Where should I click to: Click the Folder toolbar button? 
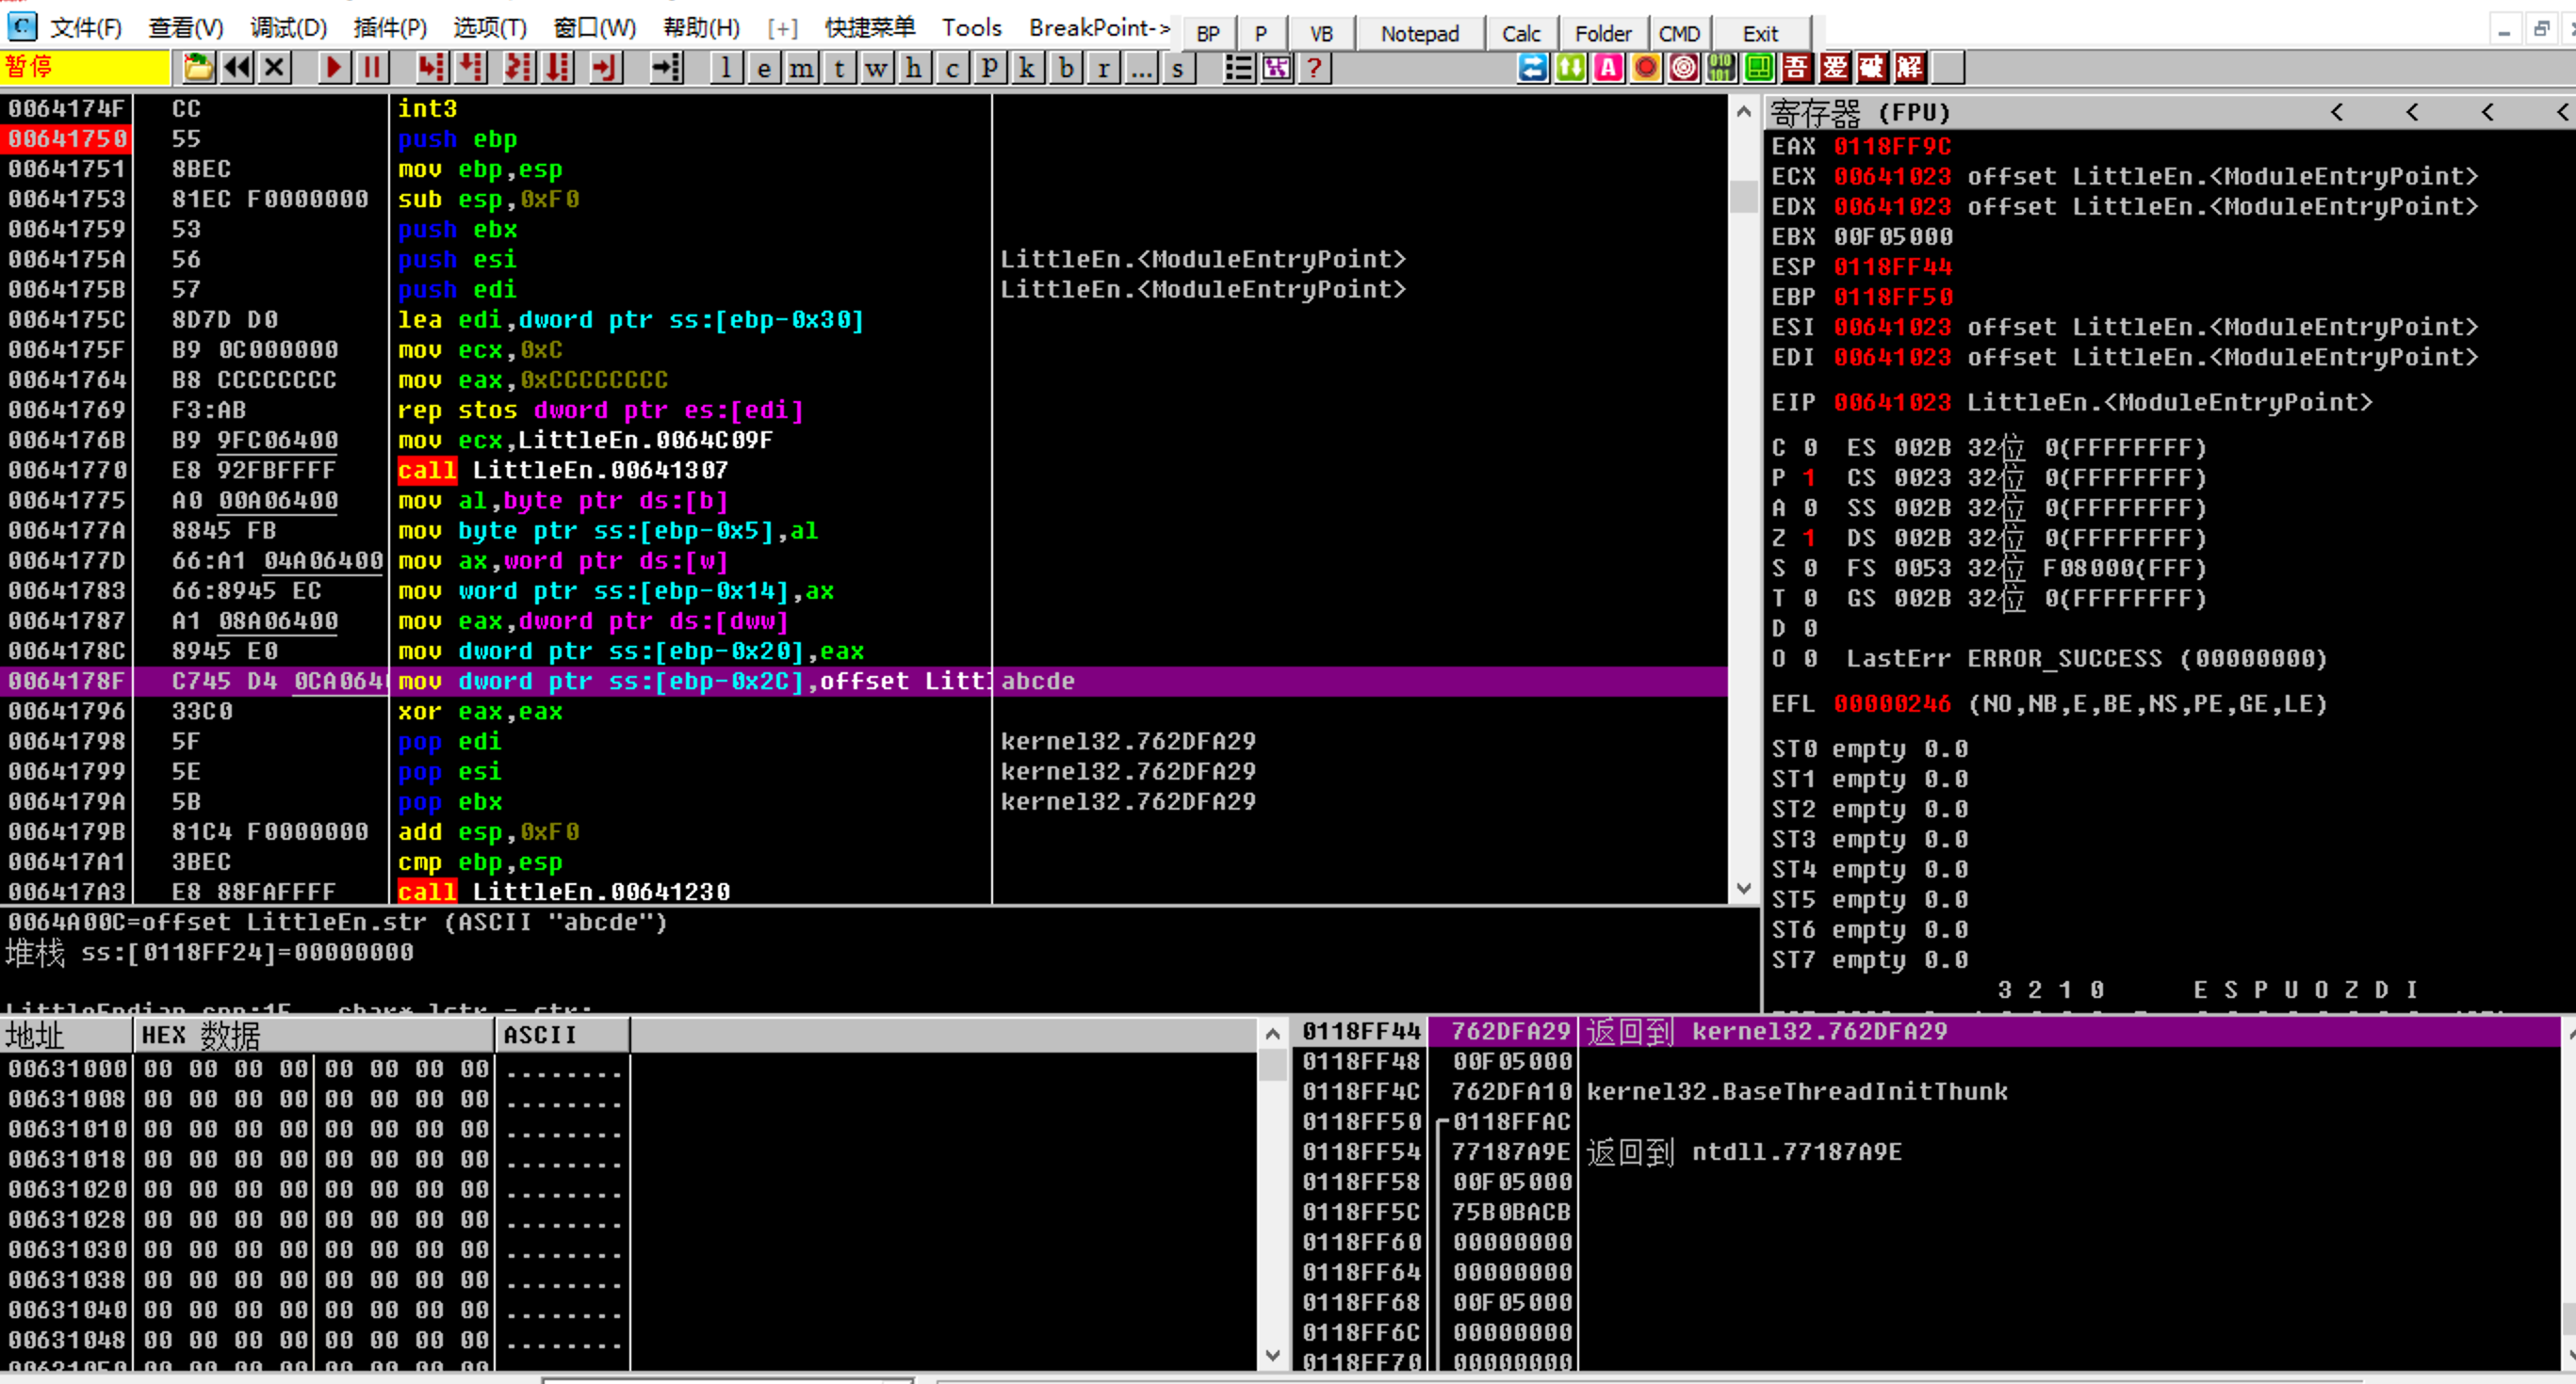(x=1603, y=33)
